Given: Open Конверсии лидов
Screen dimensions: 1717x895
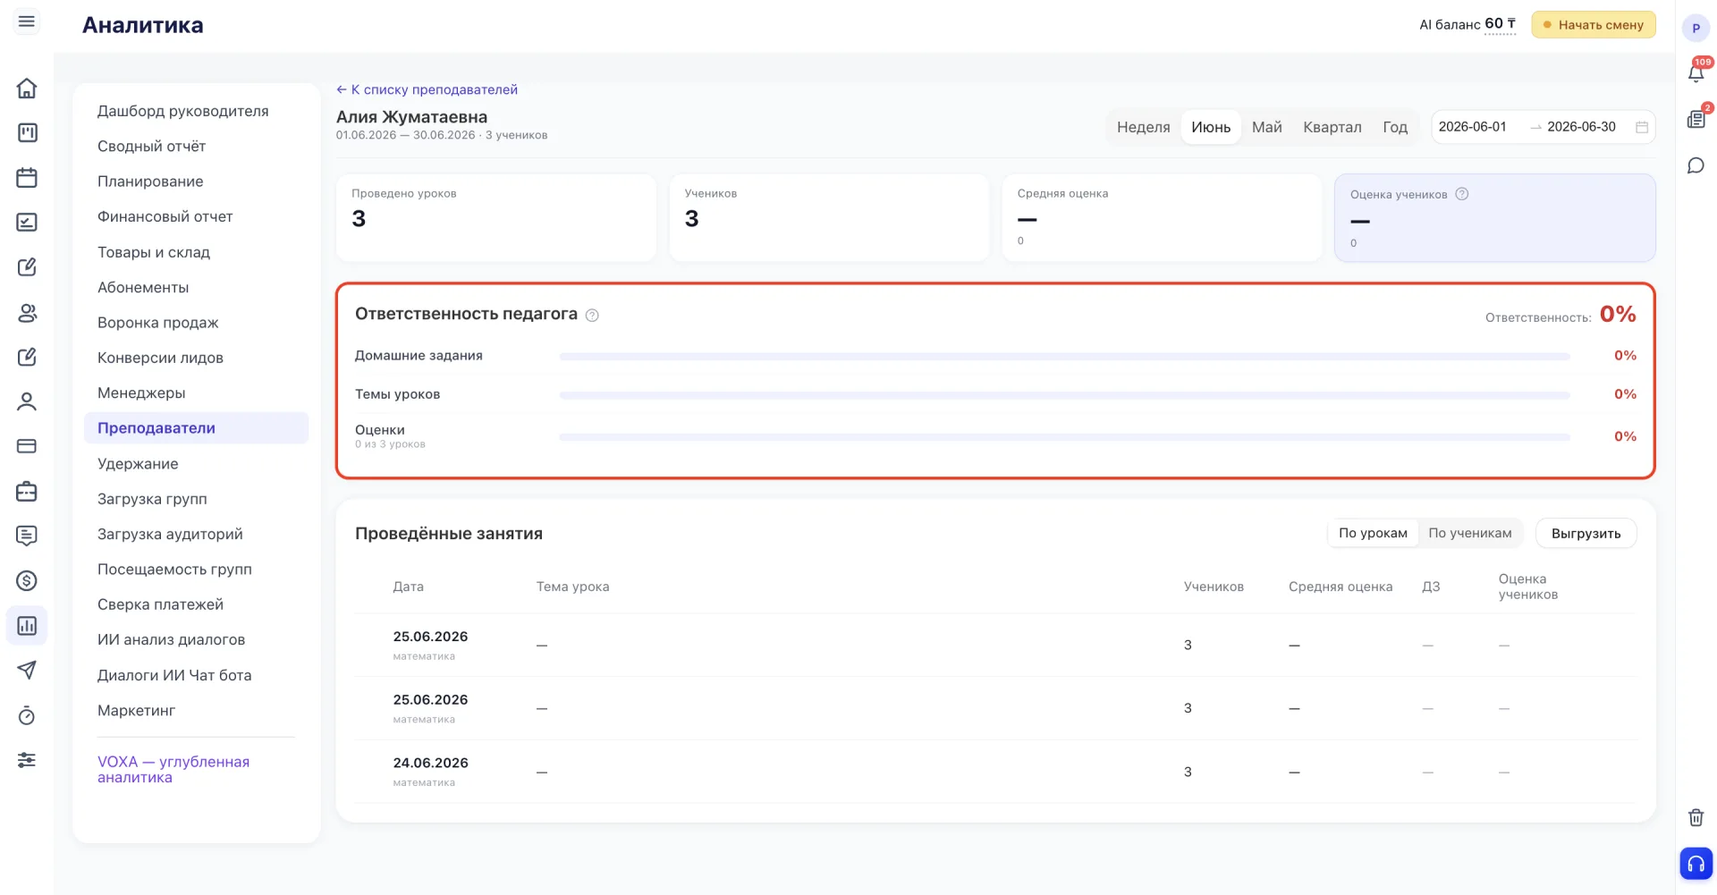Looking at the screenshot, I should point(161,358).
